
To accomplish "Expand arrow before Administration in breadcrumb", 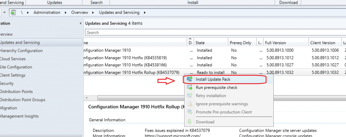I will pyautogui.click(x=28, y=12).
